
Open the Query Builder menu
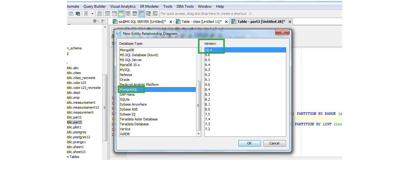coord(94,6)
